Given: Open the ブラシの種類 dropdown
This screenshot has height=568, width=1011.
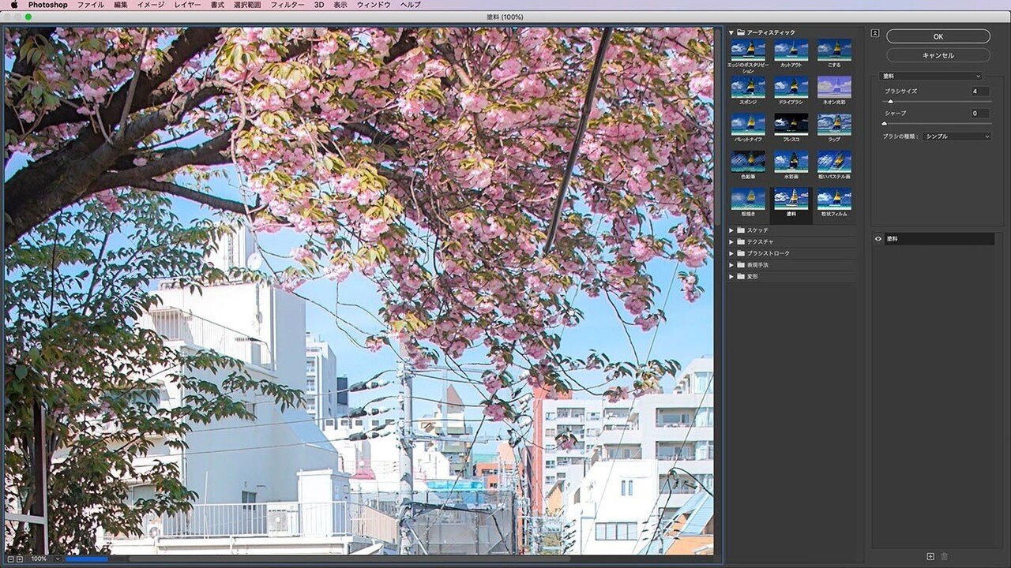Looking at the screenshot, I should tap(957, 136).
